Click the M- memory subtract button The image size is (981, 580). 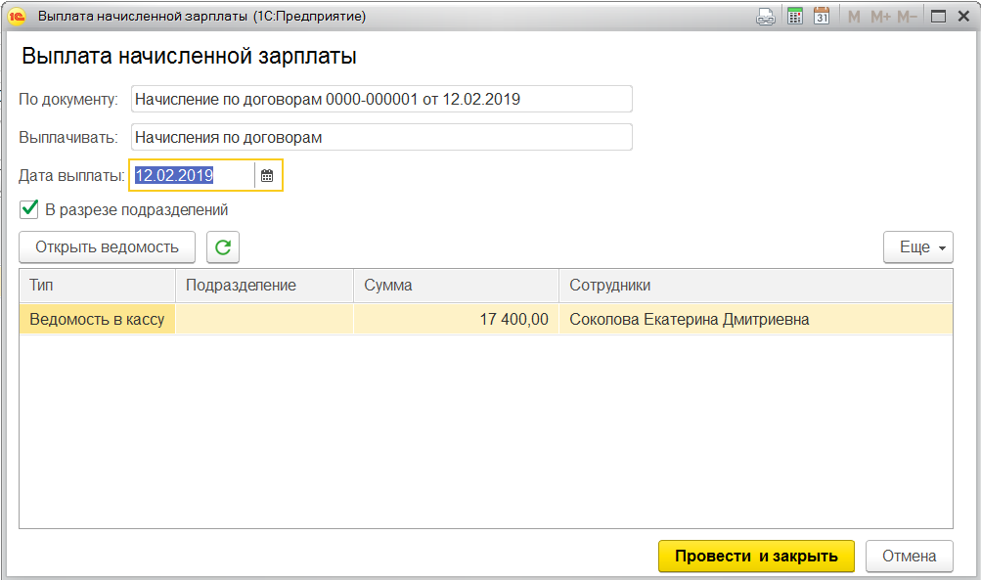coord(907,17)
